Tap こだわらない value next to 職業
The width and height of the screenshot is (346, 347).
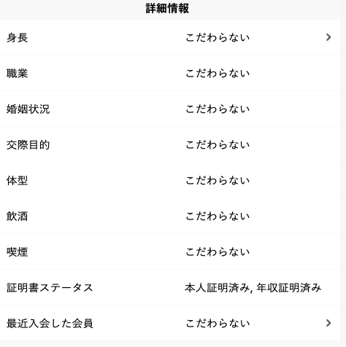(218, 74)
